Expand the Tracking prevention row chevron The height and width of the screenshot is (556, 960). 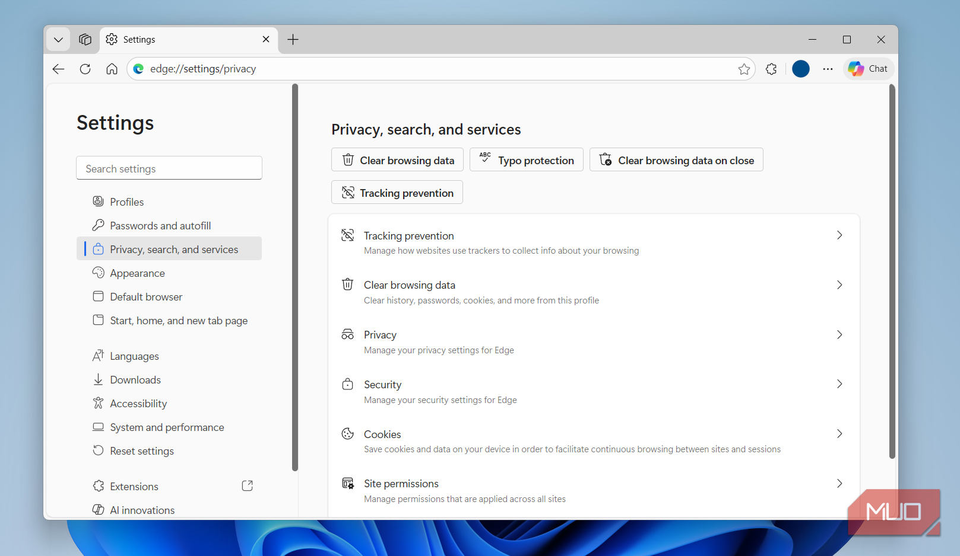pyautogui.click(x=839, y=235)
